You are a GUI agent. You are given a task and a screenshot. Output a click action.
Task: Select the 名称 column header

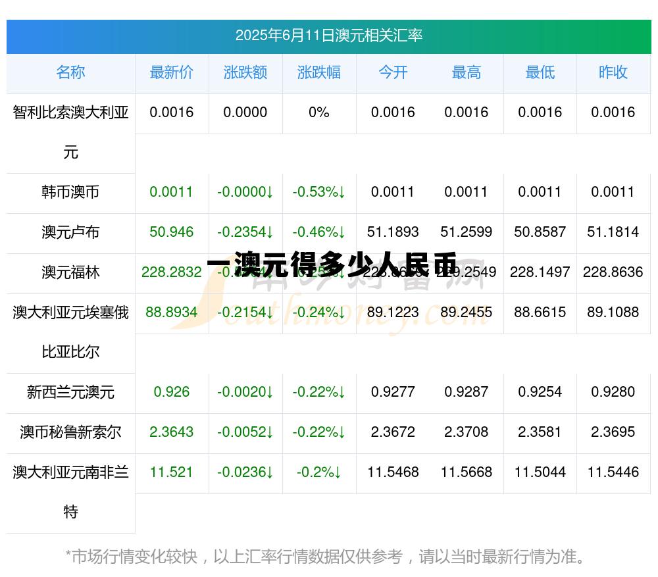pyautogui.click(x=70, y=73)
